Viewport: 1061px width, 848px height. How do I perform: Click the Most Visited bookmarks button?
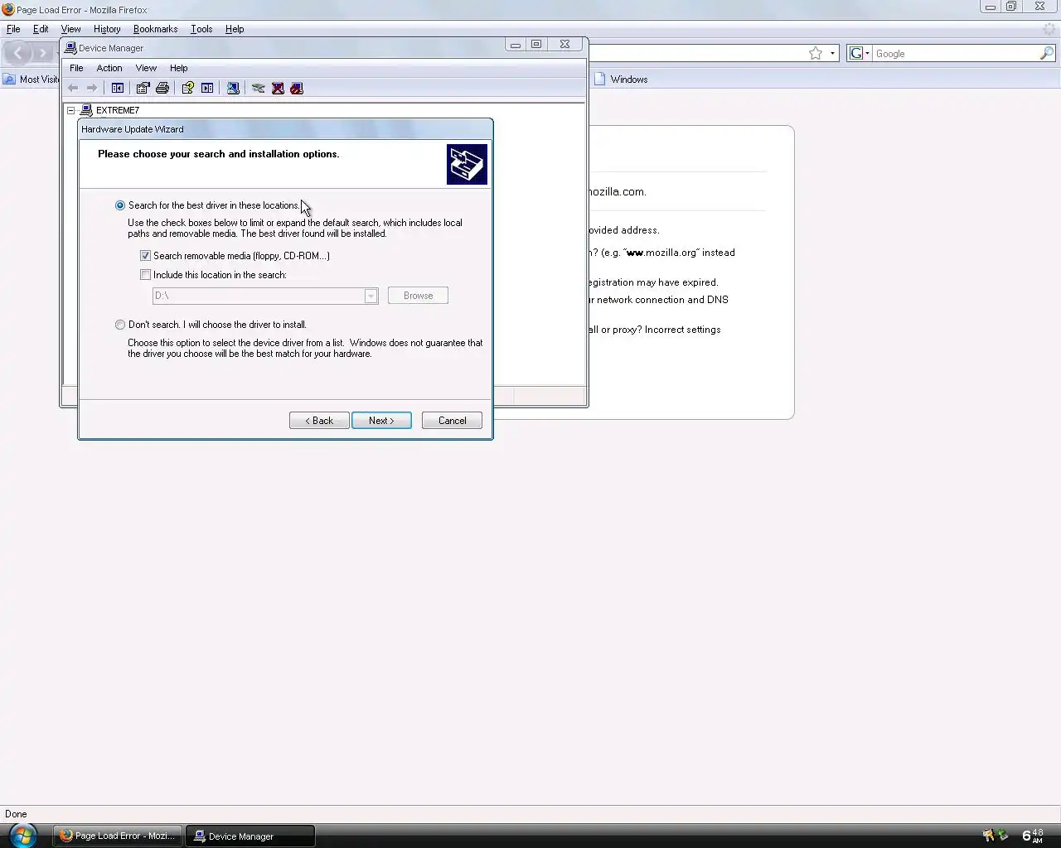31,79
